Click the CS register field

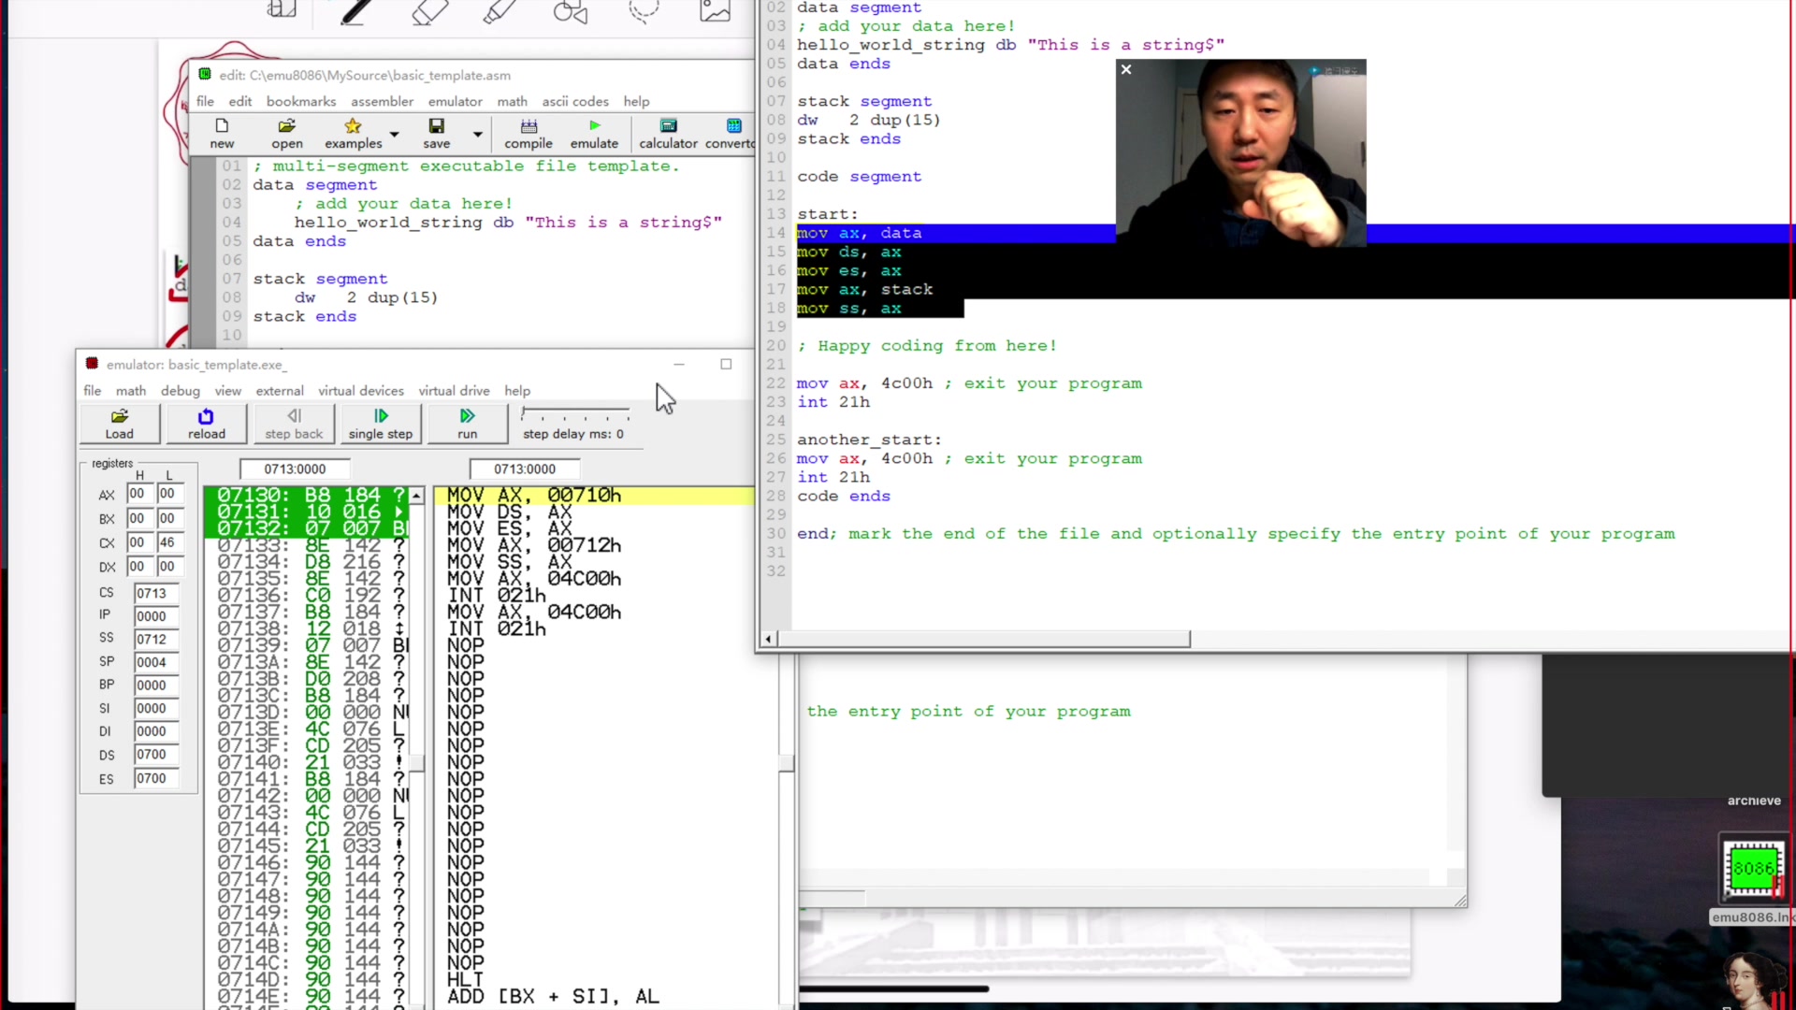point(154,593)
